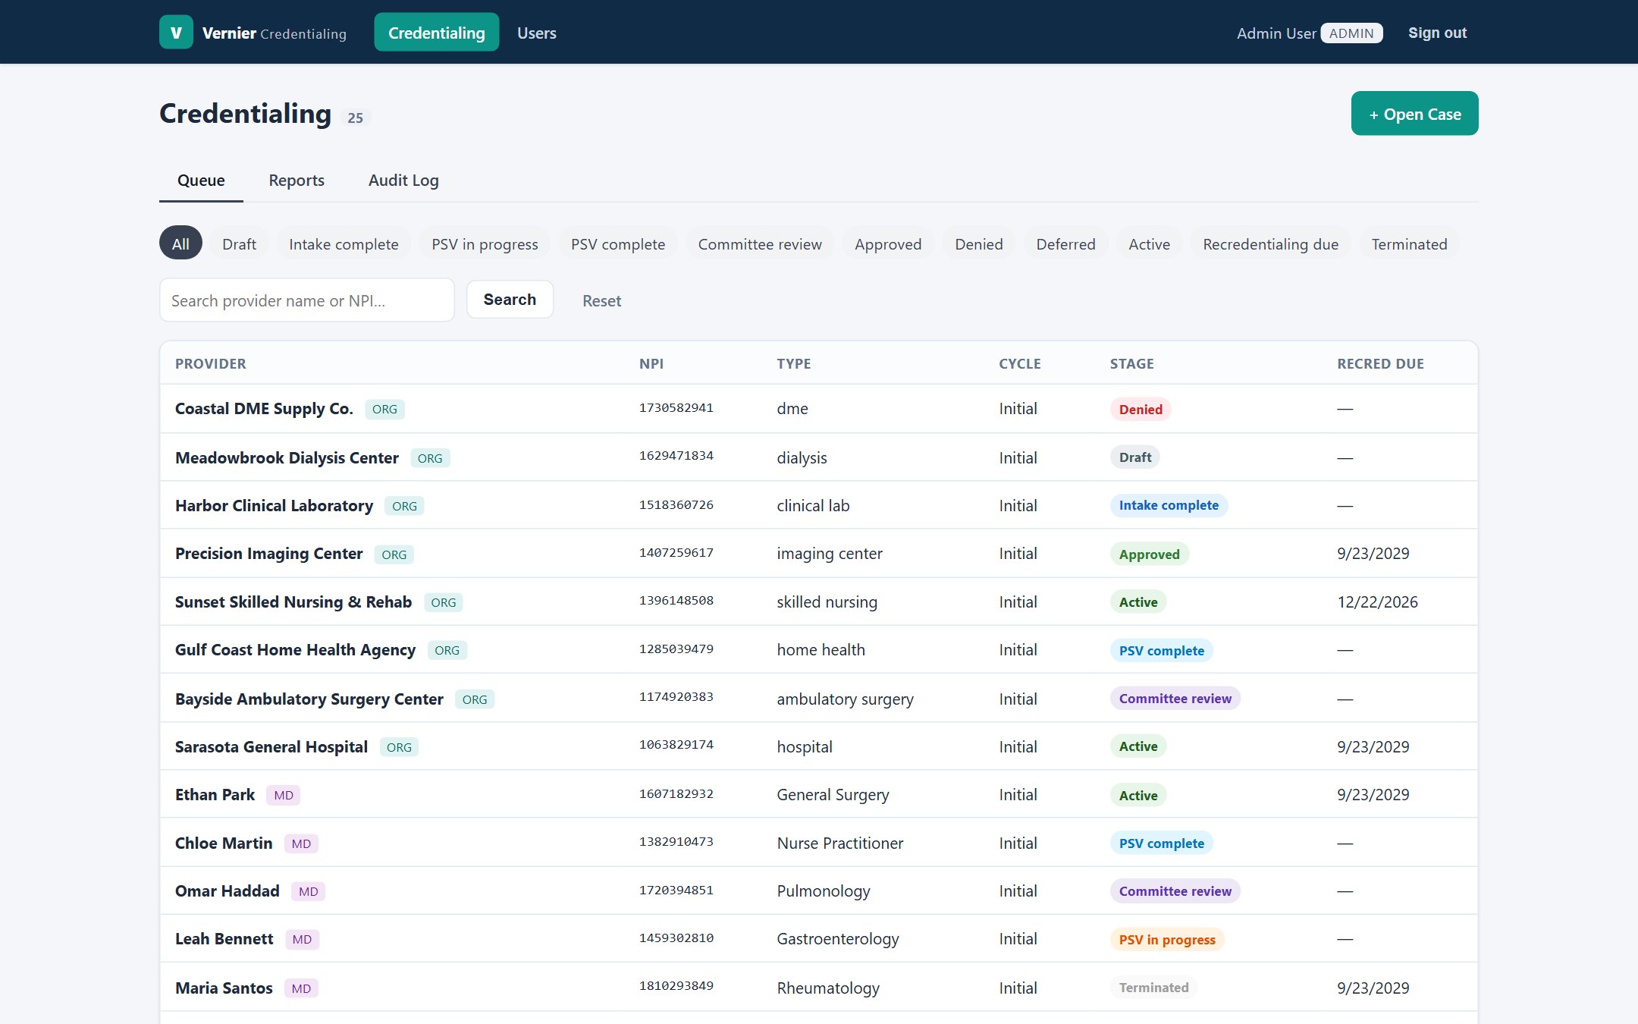1638x1024 pixels.
Task: Filter by PSV in progress chip
Action: coord(485,243)
